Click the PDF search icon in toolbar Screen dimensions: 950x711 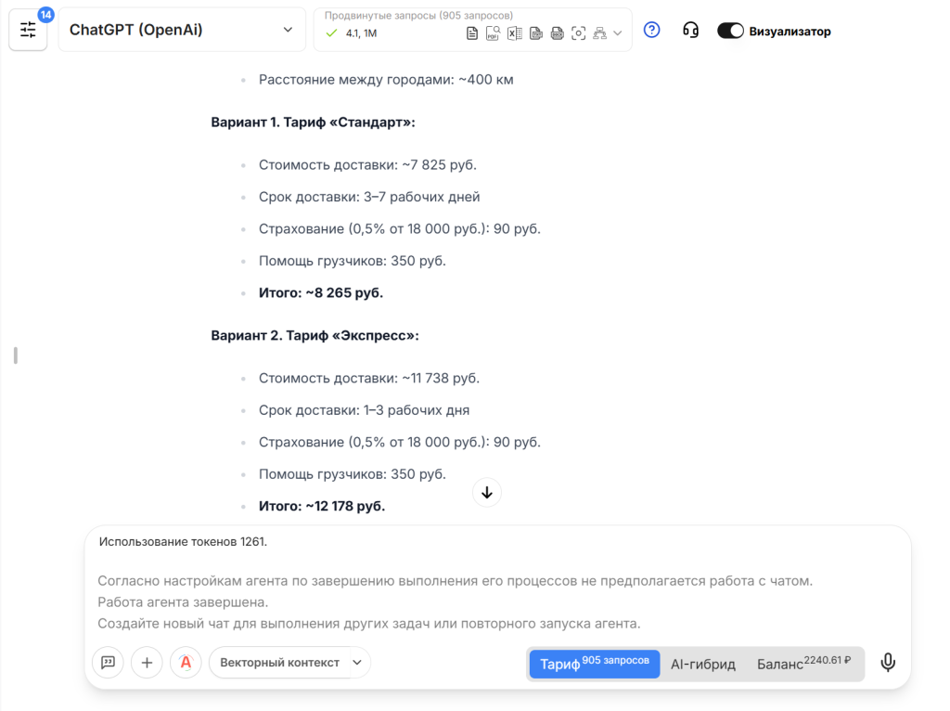point(493,34)
